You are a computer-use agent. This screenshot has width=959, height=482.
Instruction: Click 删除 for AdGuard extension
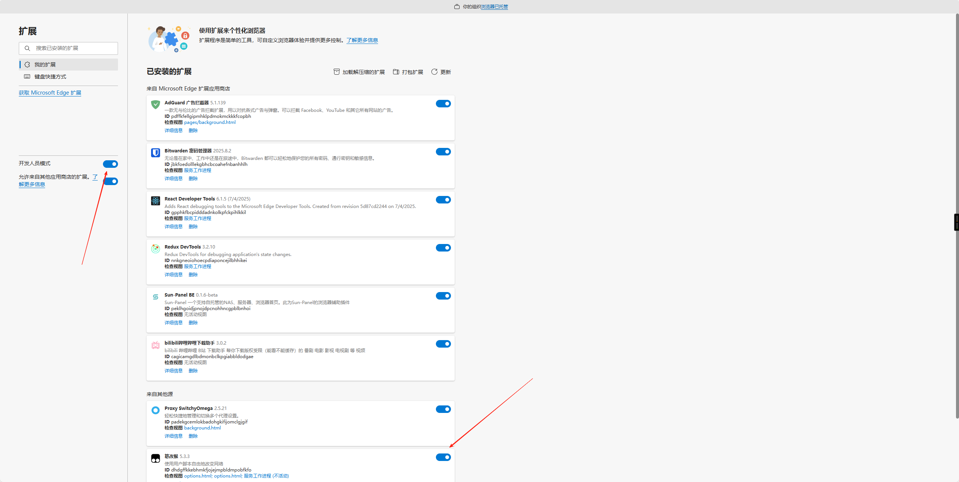193,131
